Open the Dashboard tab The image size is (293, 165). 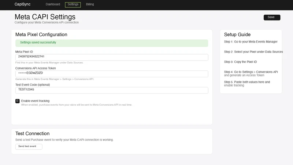(53, 4)
